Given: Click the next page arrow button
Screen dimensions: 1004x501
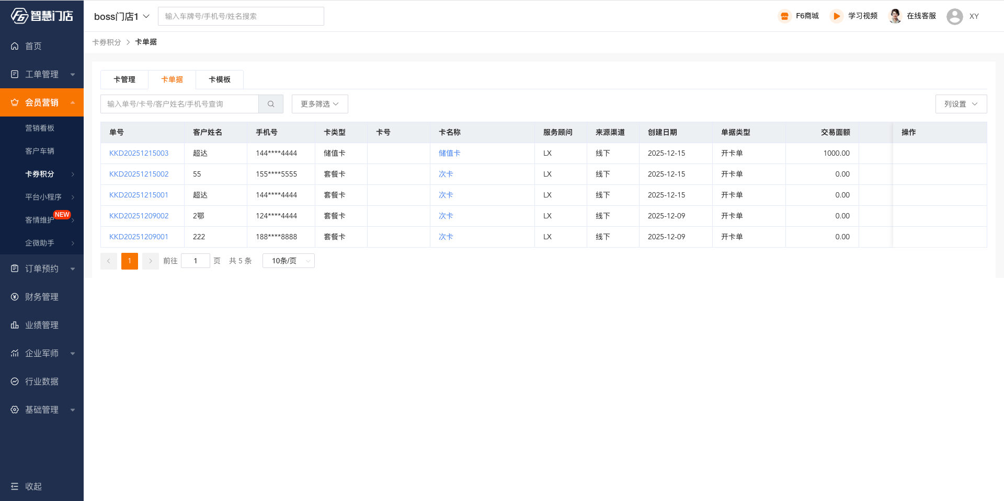Looking at the screenshot, I should click(x=151, y=261).
